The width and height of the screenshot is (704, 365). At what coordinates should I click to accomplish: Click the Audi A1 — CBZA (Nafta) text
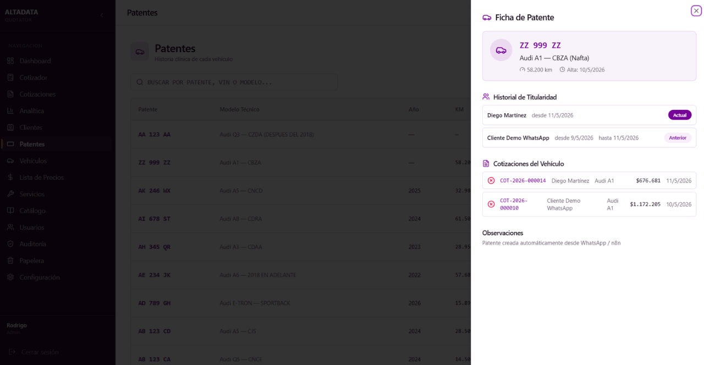click(x=554, y=58)
